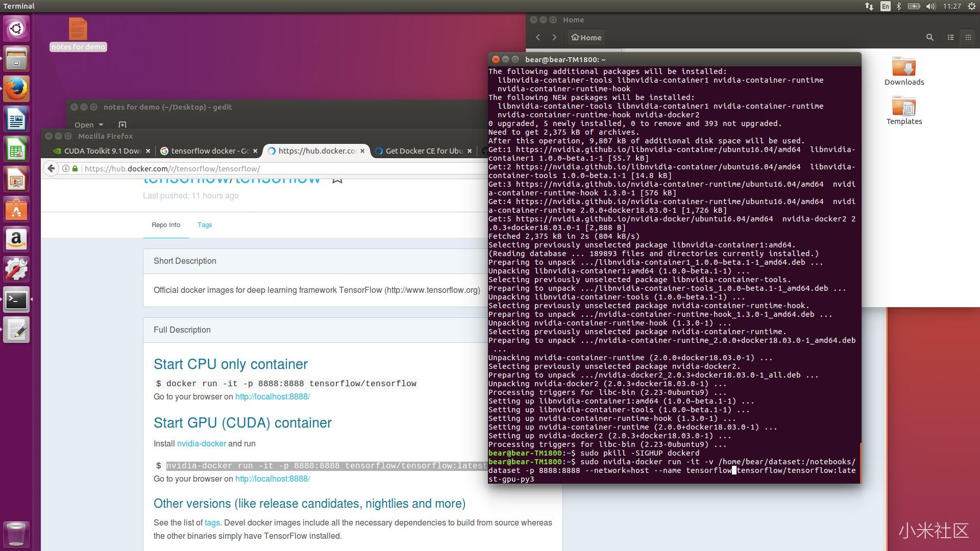Select the 'notes for demo' desktop file
The width and height of the screenshot is (980, 551).
pos(78,34)
